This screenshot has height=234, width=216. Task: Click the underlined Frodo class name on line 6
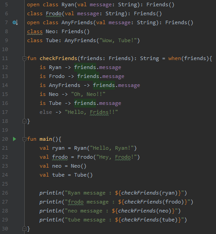click(x=53, y=13)
